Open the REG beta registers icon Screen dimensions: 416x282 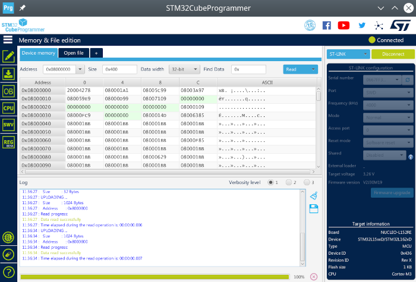point(8,142)
